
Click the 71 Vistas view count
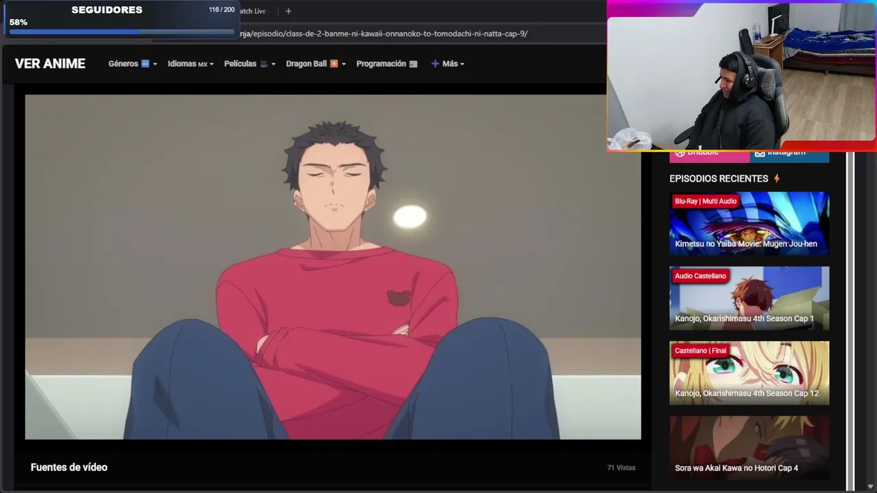pos(621,468)
